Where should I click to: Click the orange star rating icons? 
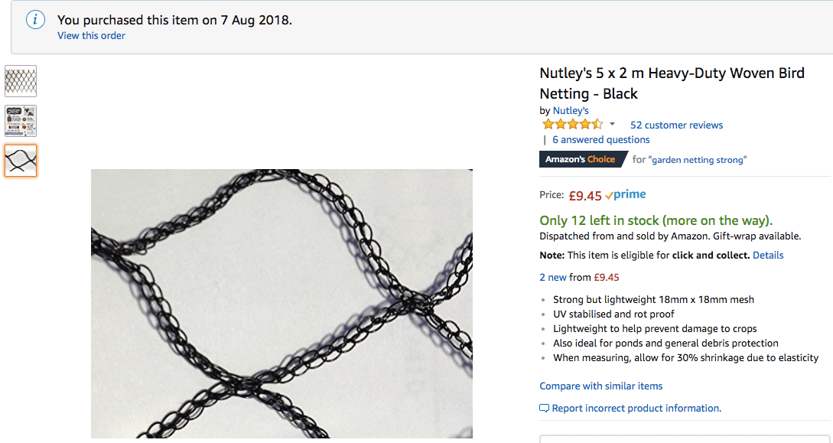click(x=571, y=125)
